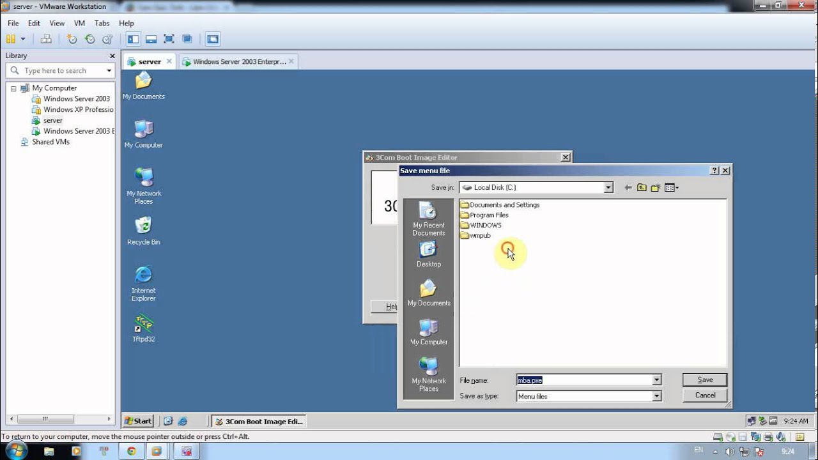818x460 pixels.
Task: Click the File name input field
Action: pos(583,380)
